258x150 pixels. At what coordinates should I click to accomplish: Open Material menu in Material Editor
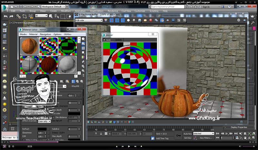pos(34,34)
